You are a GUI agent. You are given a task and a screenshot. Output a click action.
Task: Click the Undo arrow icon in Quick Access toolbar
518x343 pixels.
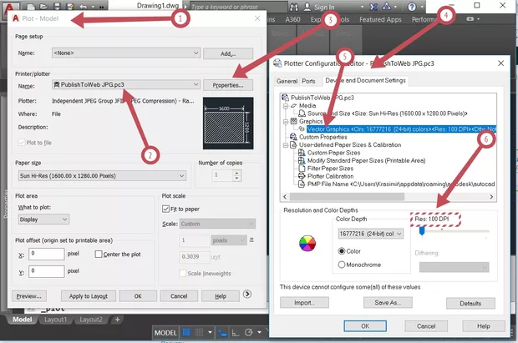click(x=84, y=7)
